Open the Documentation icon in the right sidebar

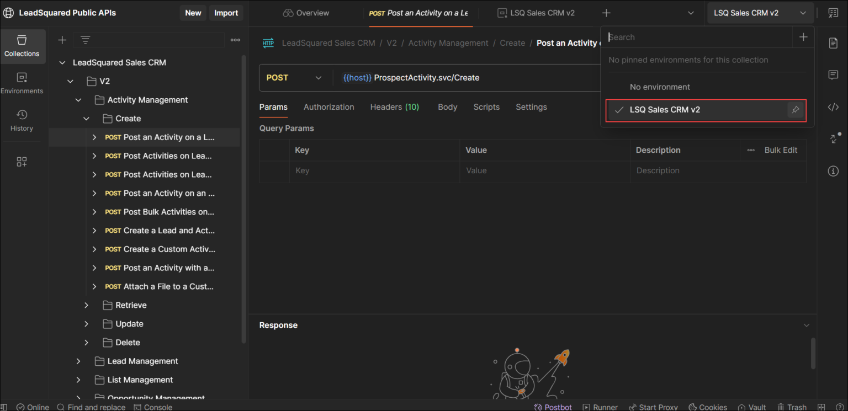click(x=833, y=43)
